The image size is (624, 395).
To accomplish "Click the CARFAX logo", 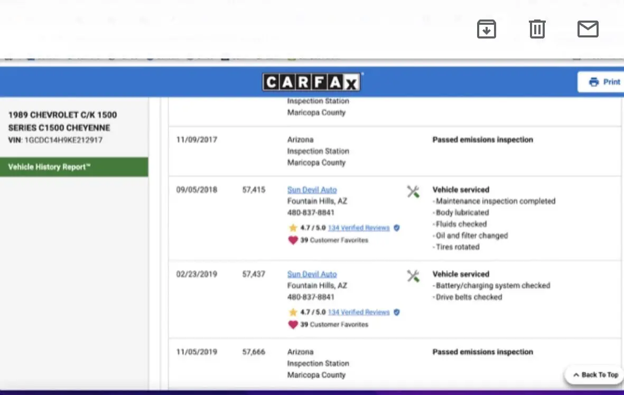I will coord(312,82).
